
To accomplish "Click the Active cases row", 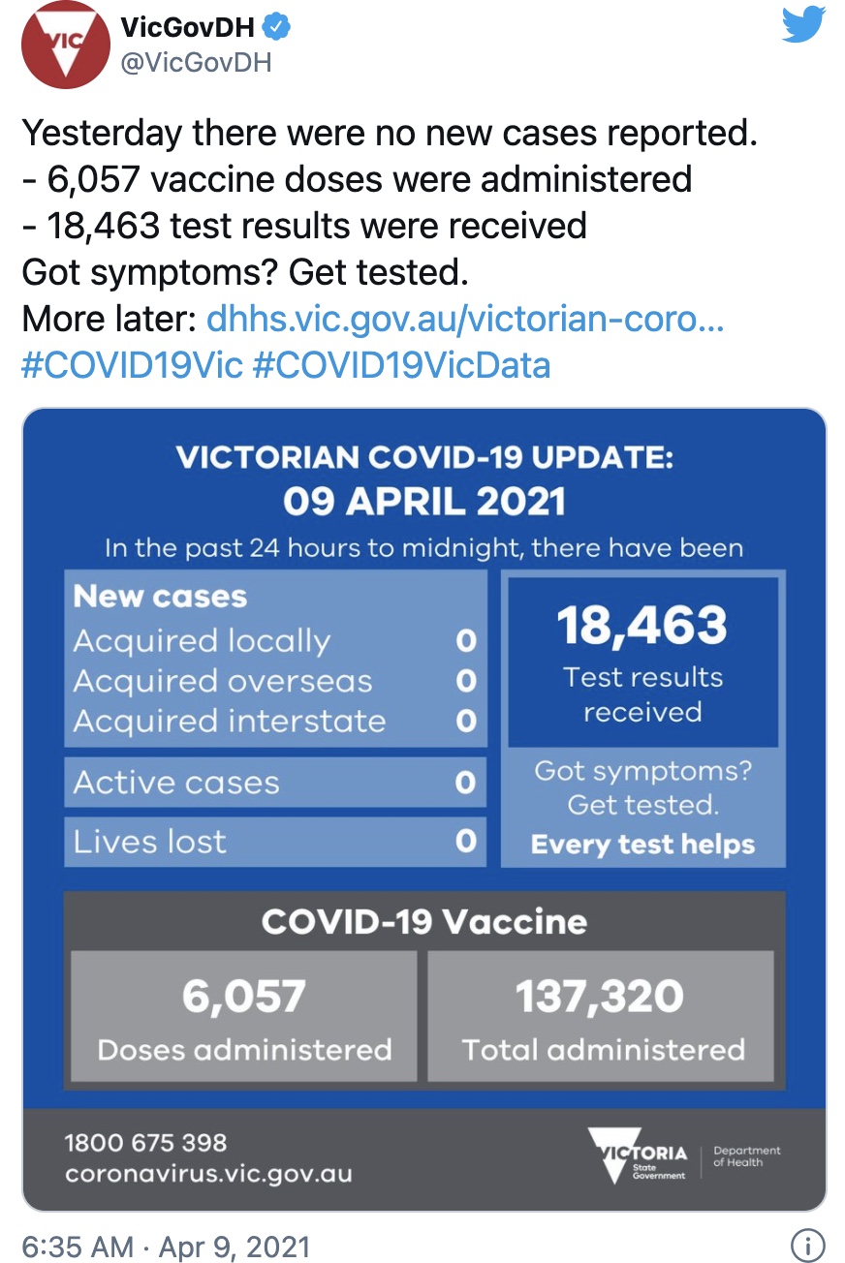I will click(275, 782).
